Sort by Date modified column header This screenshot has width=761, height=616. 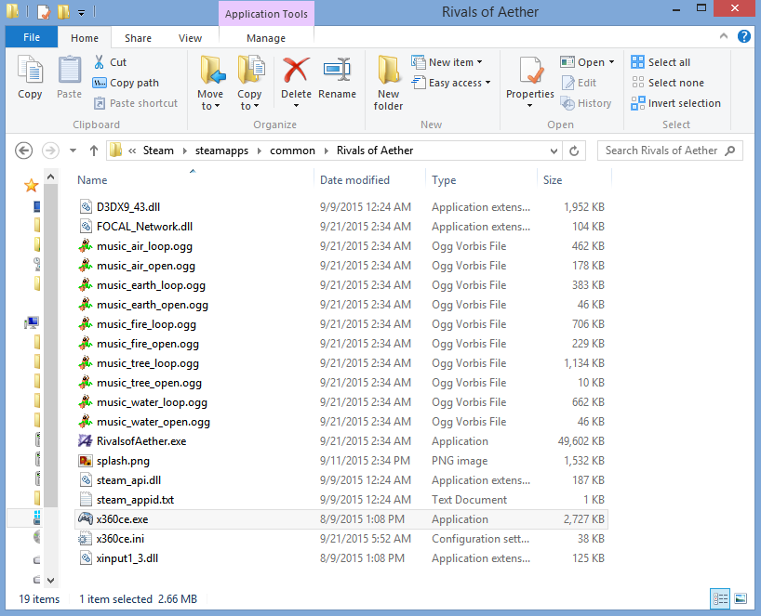point(370,180)
